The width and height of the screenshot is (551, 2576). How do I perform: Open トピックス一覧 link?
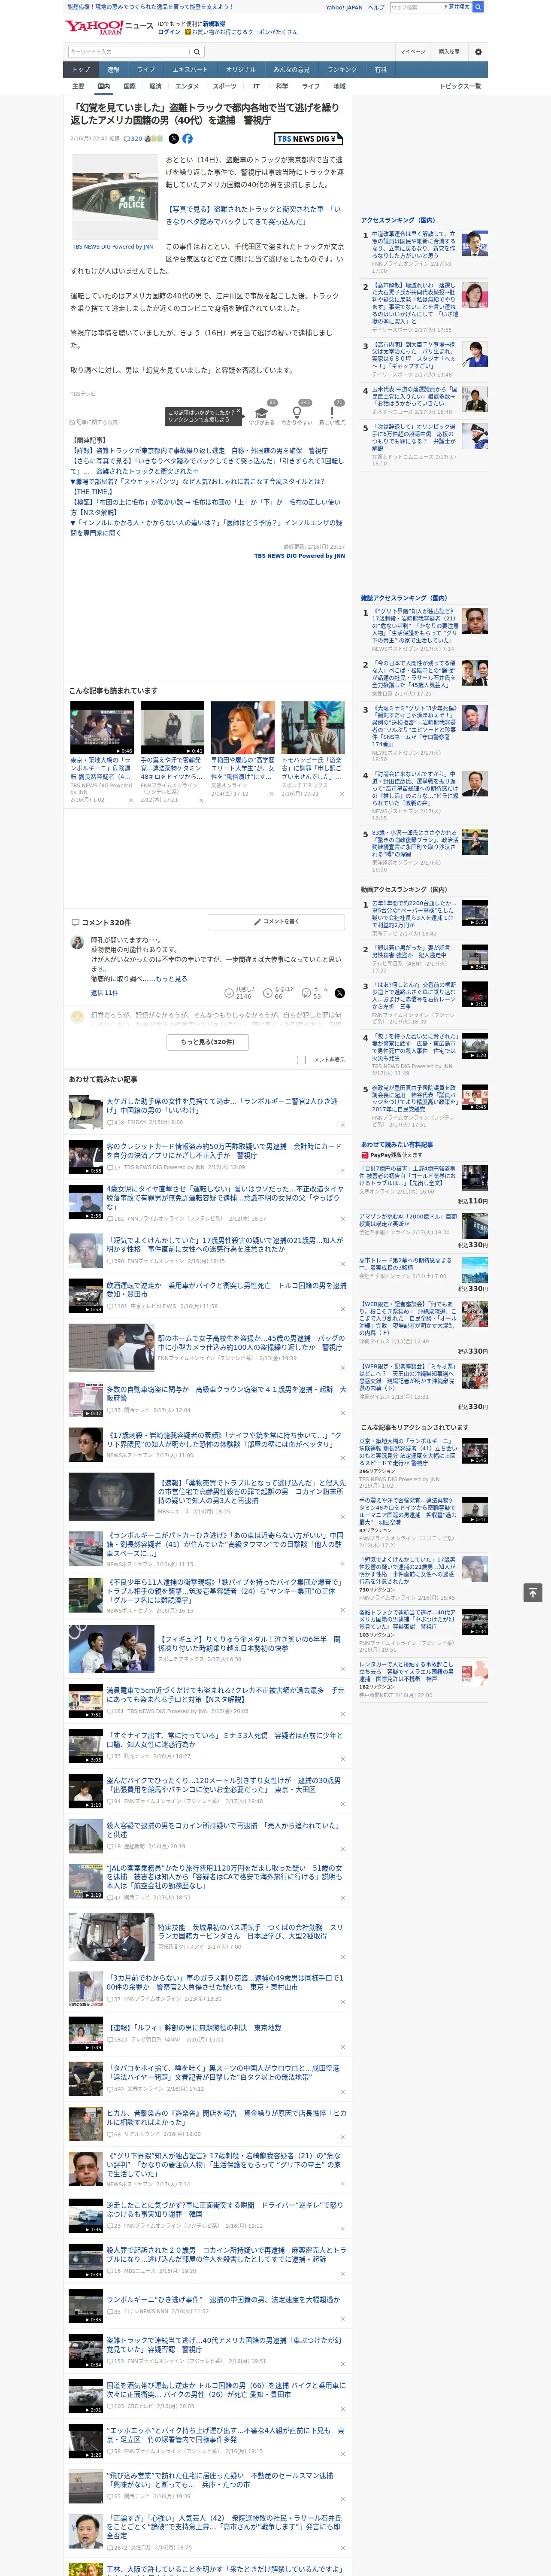[460, 86]
